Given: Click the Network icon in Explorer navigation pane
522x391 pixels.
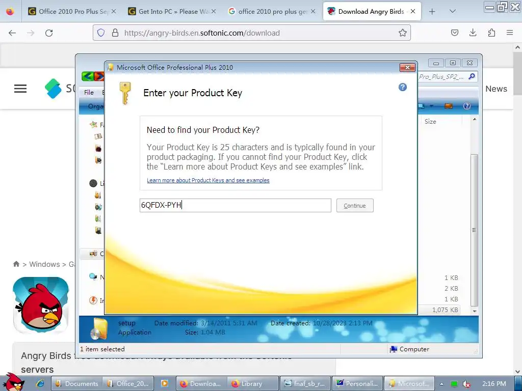Looking at the screenshot, I should 93,276.
